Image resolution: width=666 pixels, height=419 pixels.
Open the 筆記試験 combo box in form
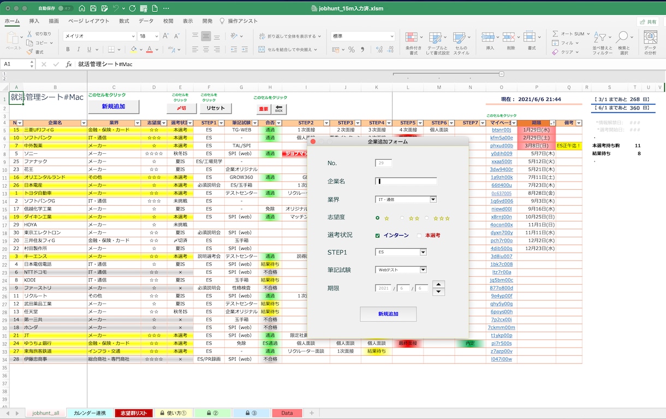(x=423, y=270)
